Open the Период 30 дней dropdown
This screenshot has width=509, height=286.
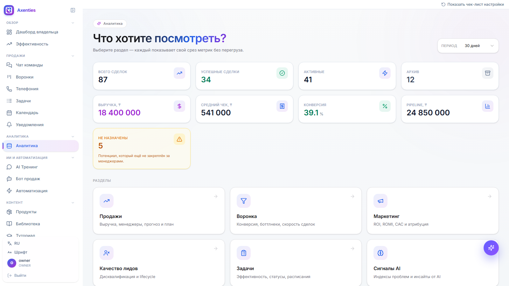click(x=468, y=46)
